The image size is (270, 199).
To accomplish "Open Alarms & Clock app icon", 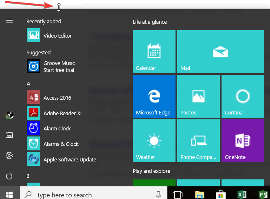I will tap(33, 143).
